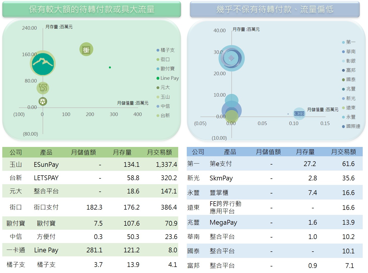Screen dimensions: 368x273
Task: Click 月儲值量:百萬元 axis label in right chart
Action: click(x=323, y=109)
